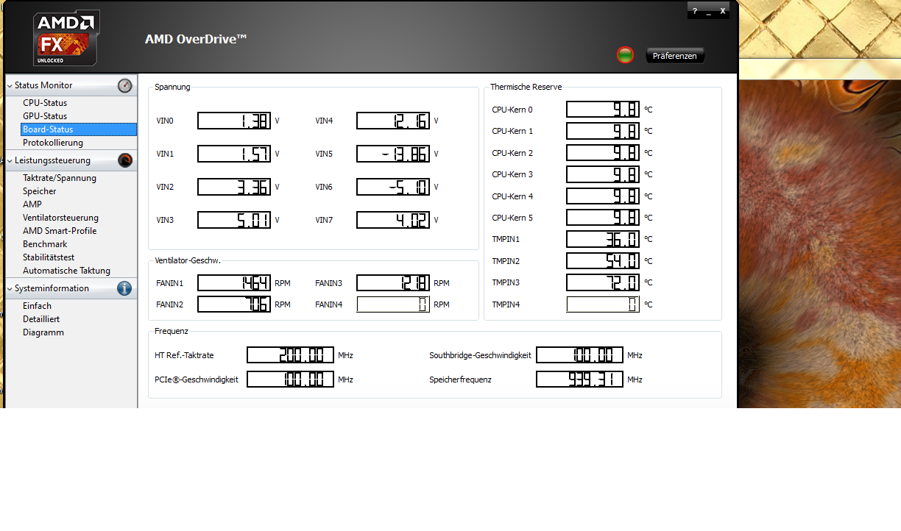Collapse the Status Monitor section

point(10,86)
